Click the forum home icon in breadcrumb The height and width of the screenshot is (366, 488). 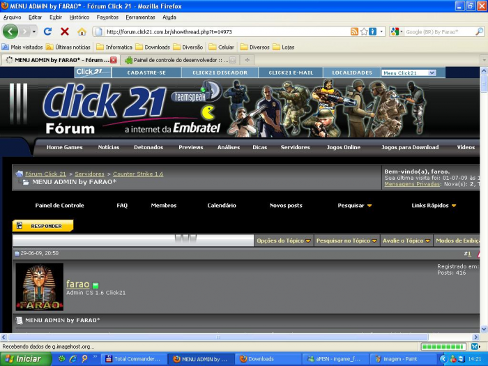click(x=20, y=174)
